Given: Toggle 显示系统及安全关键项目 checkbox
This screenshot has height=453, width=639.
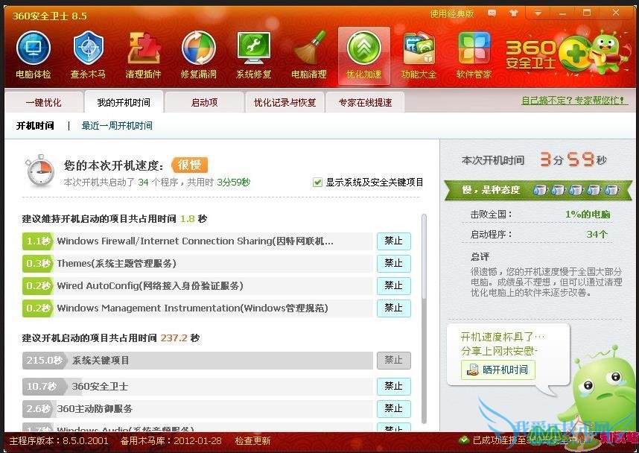Looking at the screenshot, I should click(317, 183).
